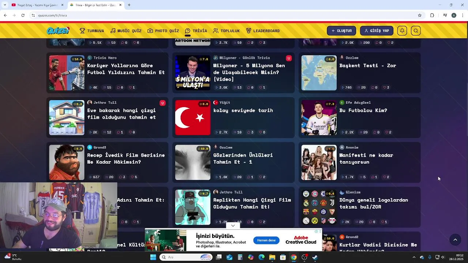
Task: Open the Leaderboard page
Action: pyautogui.click(x=263, y=31)
